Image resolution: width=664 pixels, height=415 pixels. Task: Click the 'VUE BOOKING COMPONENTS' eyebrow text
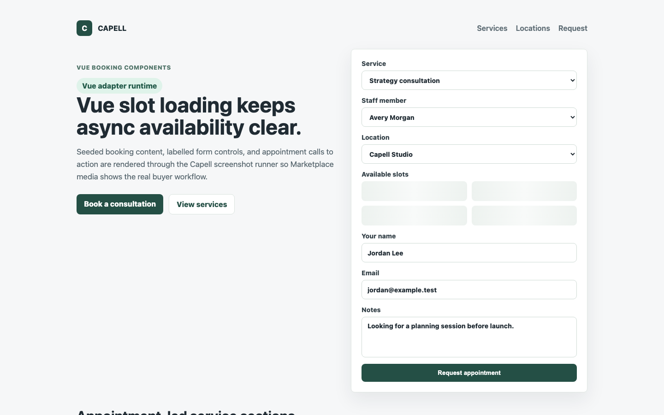[x=124, y=67]
